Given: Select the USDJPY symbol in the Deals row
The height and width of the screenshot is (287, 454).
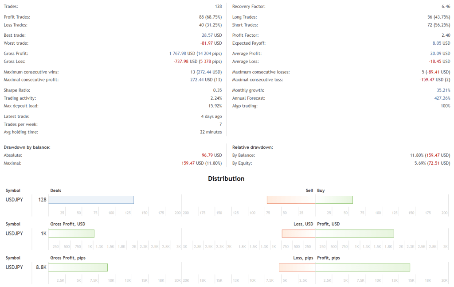Looking at the screenshot, I should (14, 200).
